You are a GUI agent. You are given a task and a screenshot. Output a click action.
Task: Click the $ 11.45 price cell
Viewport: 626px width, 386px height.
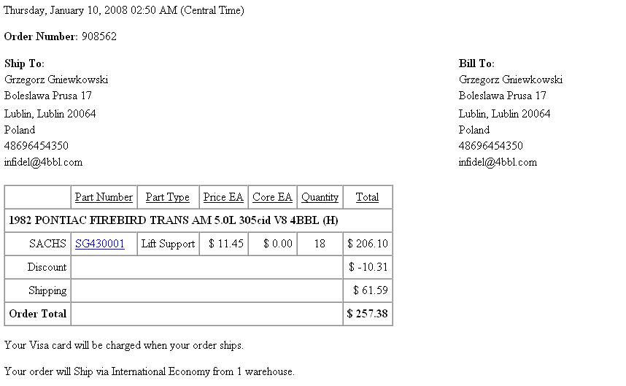pyautogui.click(x=225, y=244)
